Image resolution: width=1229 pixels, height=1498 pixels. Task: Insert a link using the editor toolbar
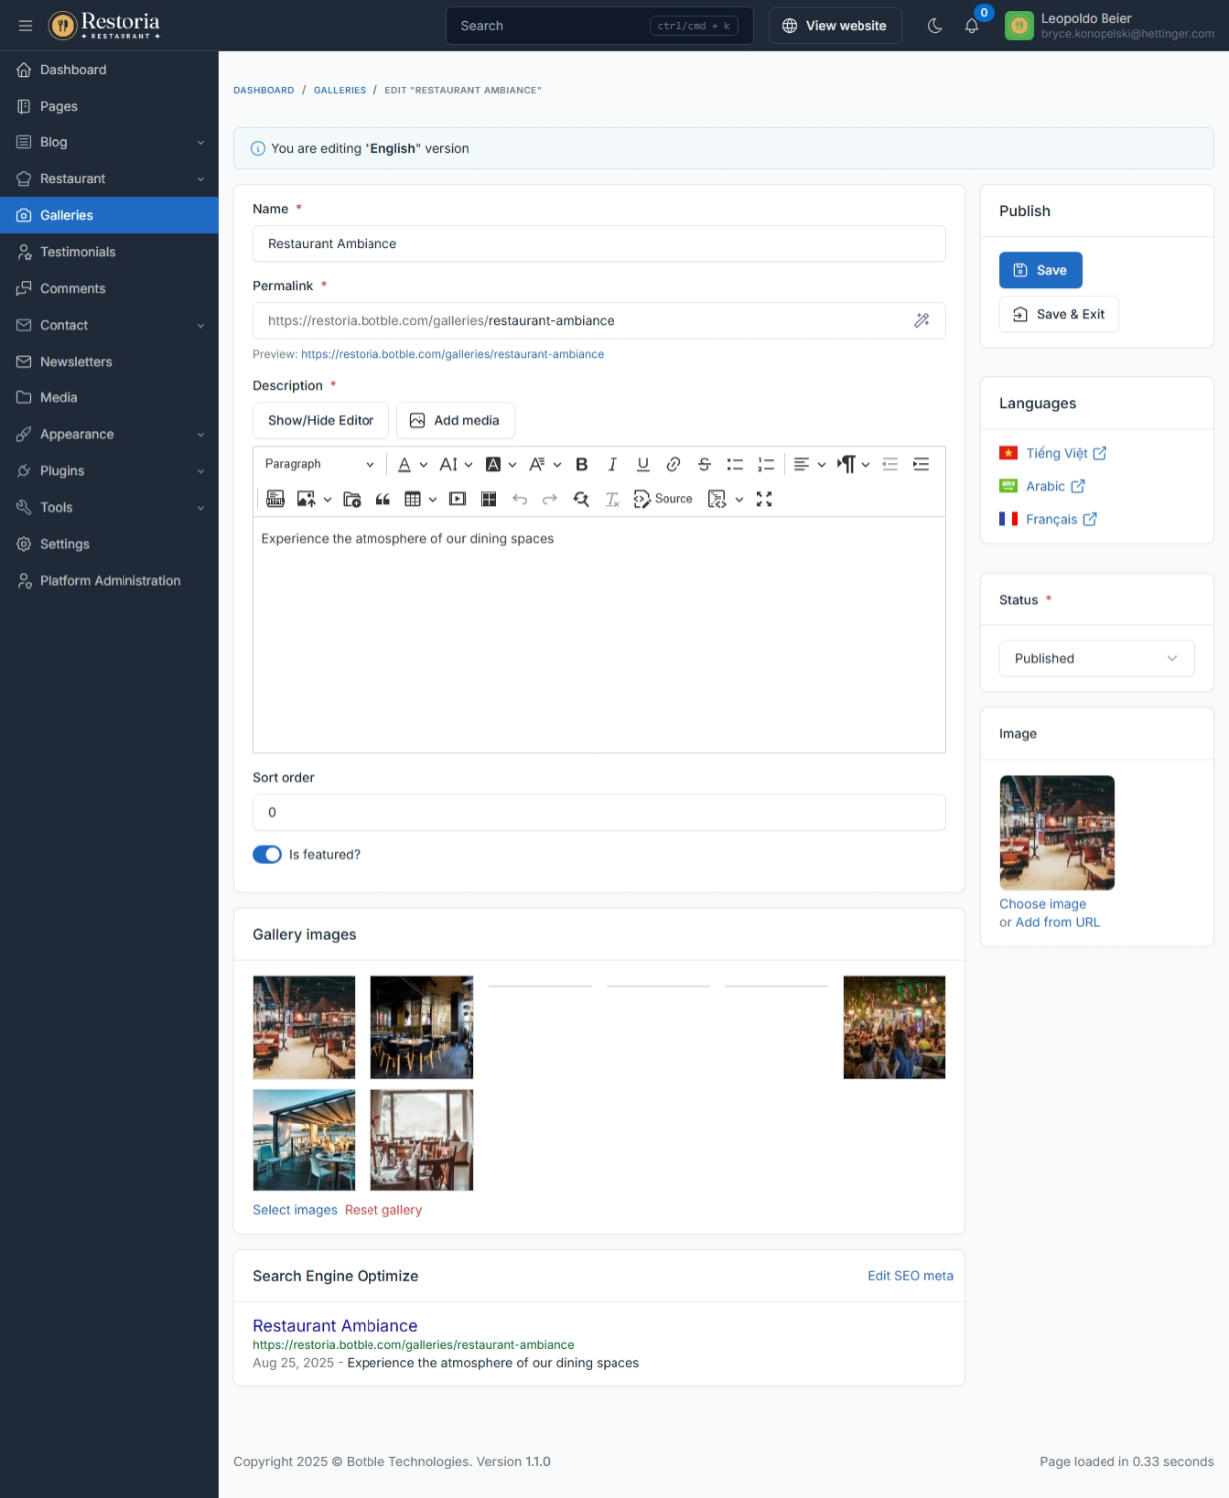click(x=673, y=464)
